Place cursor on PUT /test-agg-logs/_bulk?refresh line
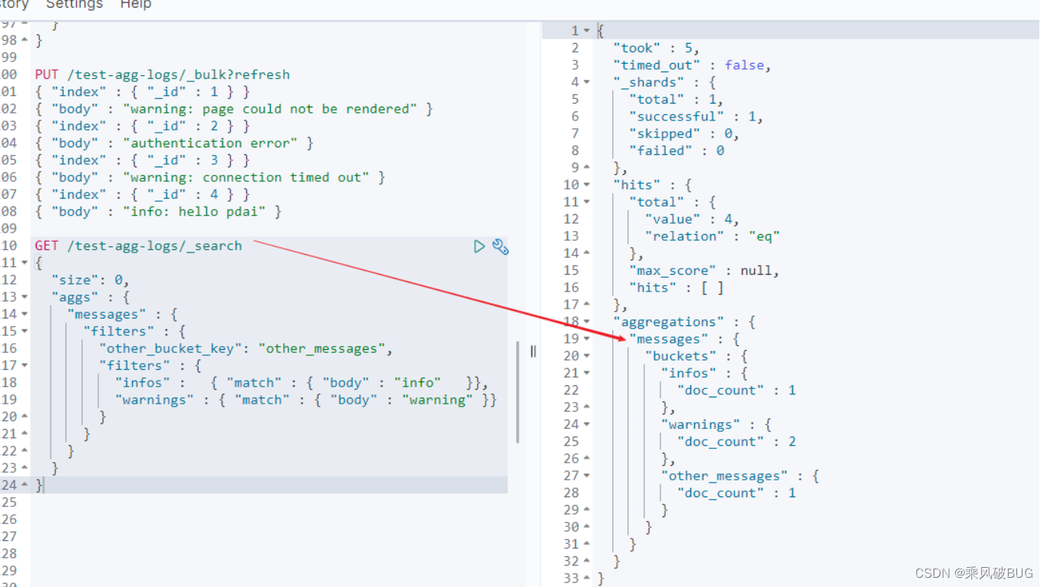 click(163, 74)
